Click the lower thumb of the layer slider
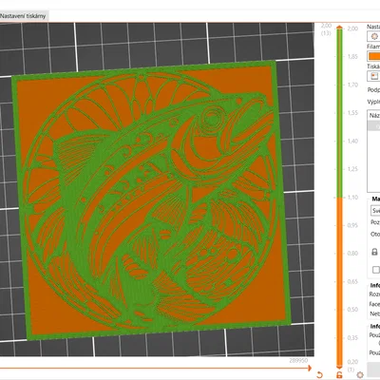The width and height of the screenshot is (380, 380). [x=339, y=366]
